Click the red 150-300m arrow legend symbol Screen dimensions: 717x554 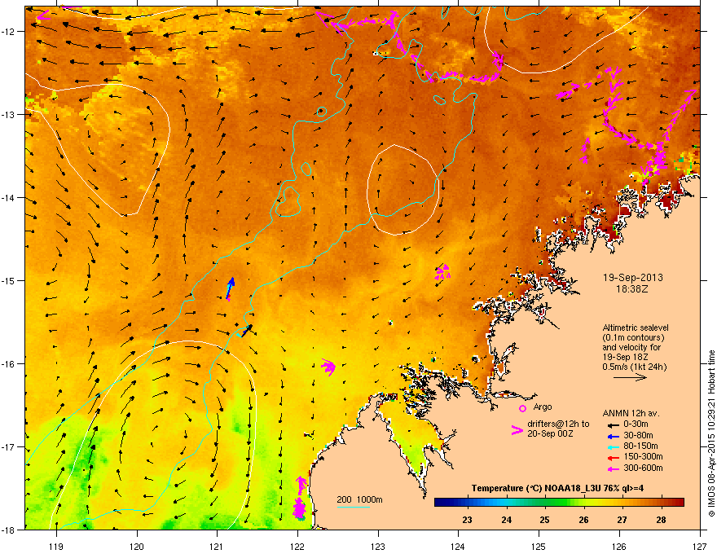[612, 458]
